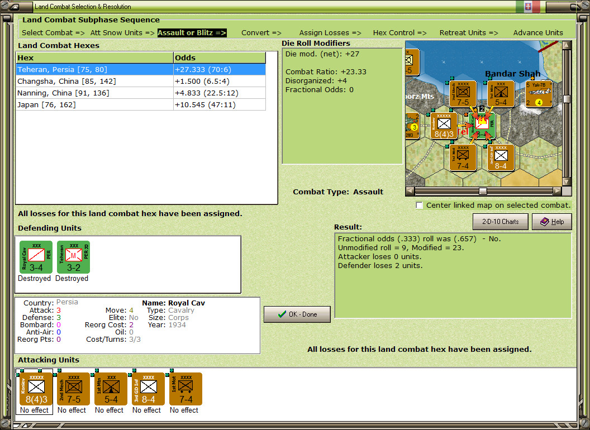
Task: Select the Nanning, China combat hex row
Action: pyautogui.click(x=141, y=93)
